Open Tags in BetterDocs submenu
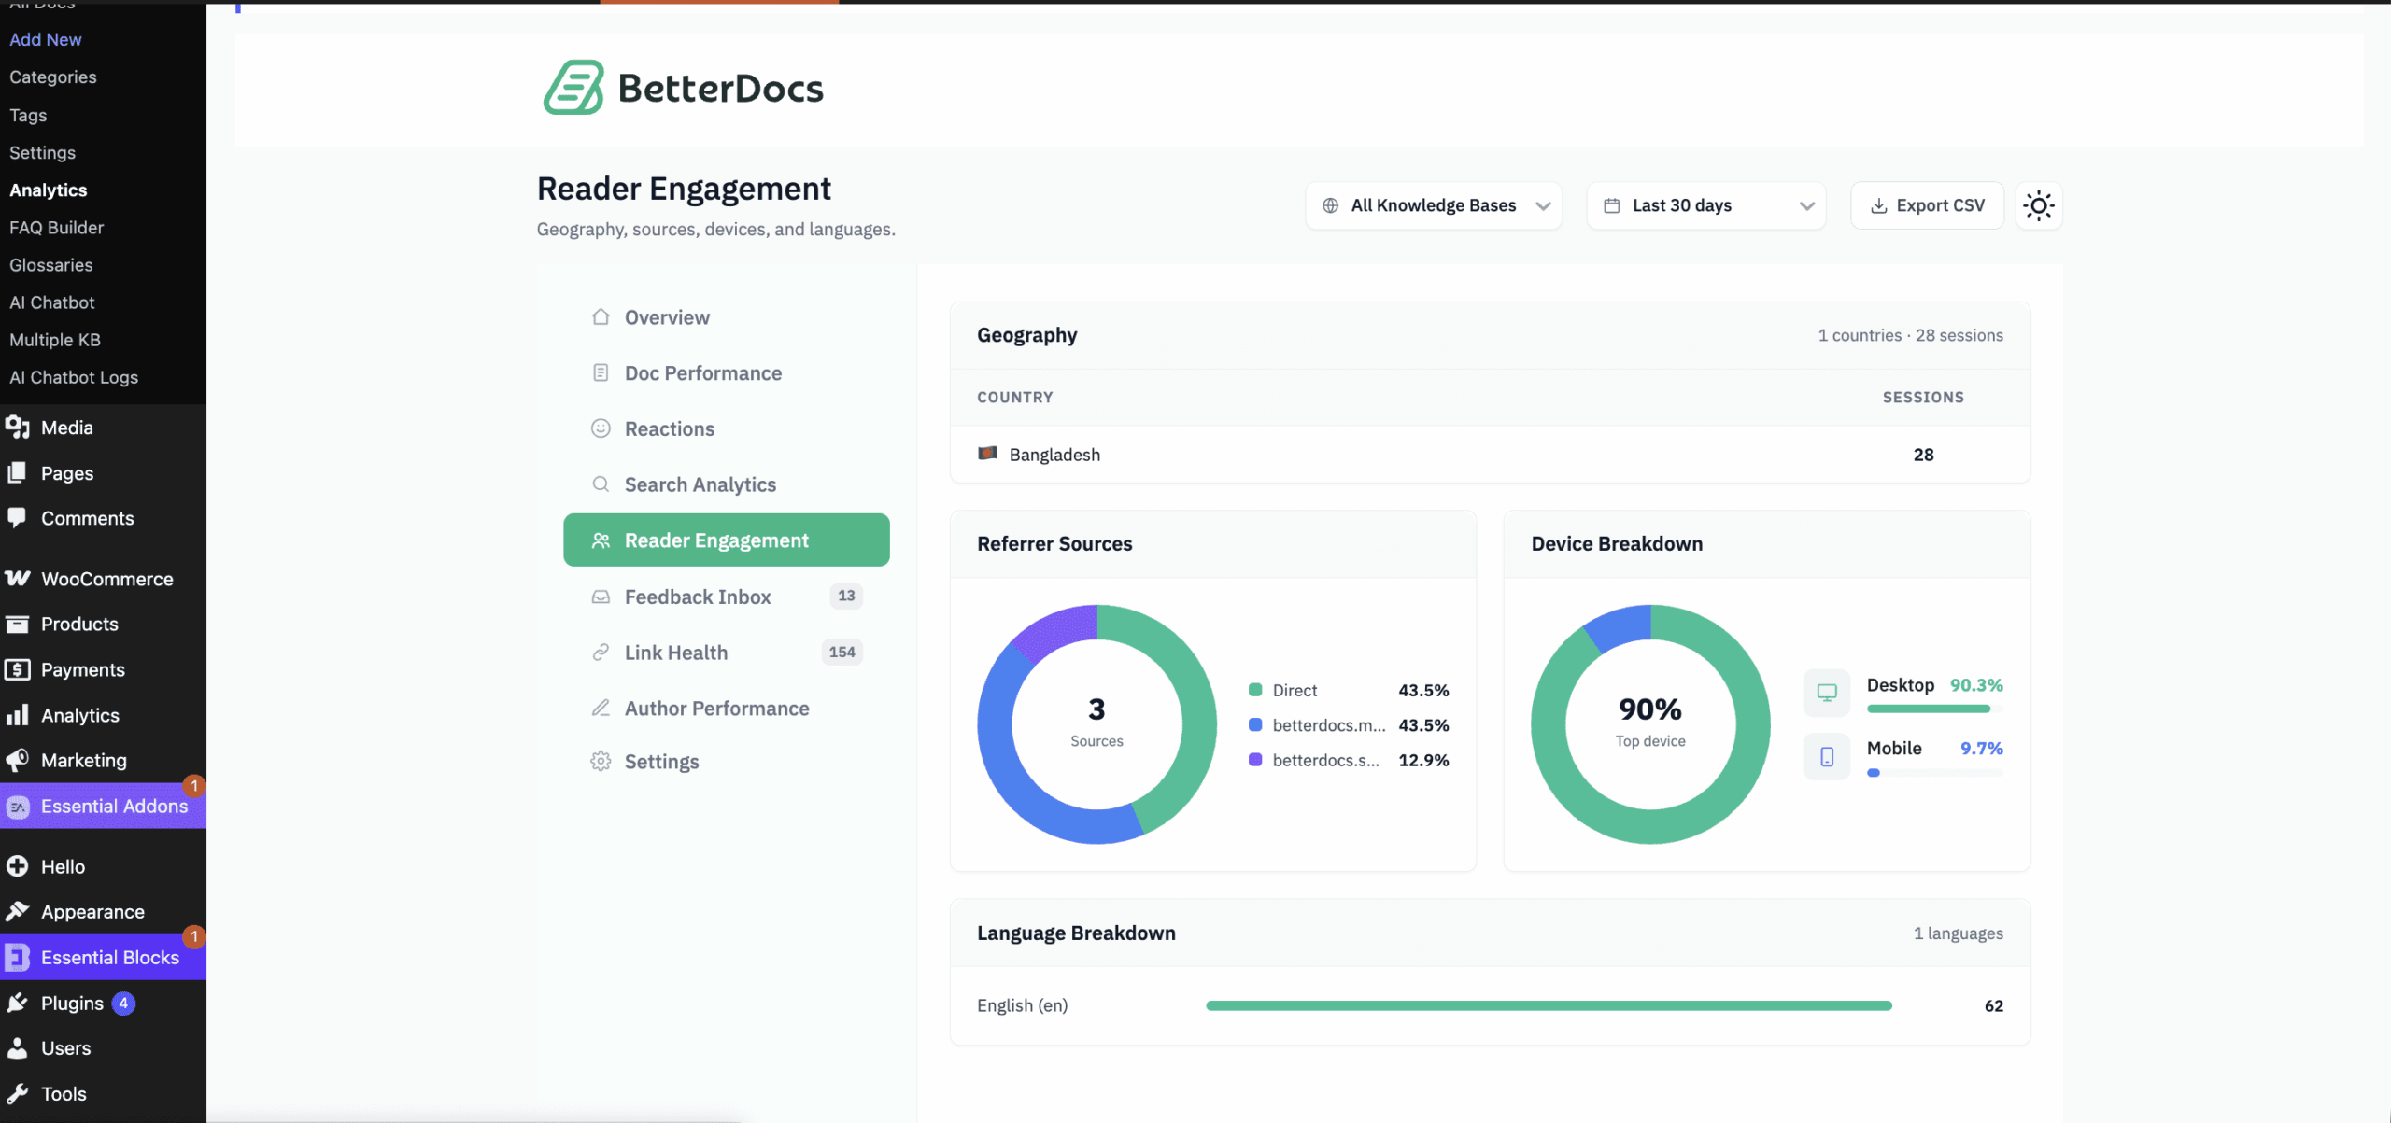Screen dimensions: 2391x1123 [28, 115]
